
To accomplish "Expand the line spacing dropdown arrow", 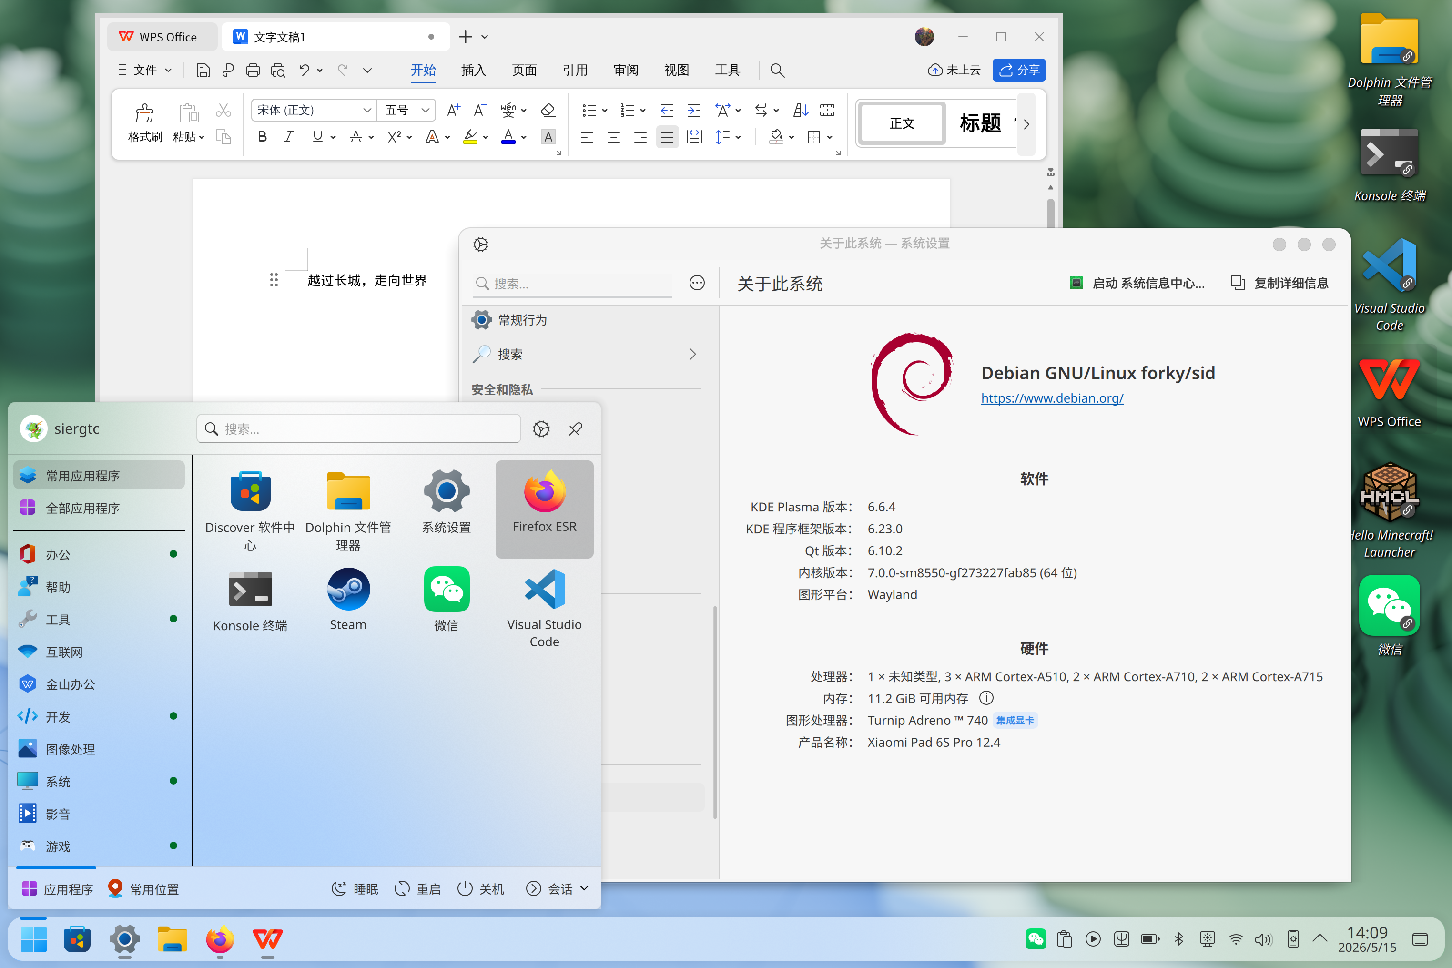I will click(x=738, y=138).
